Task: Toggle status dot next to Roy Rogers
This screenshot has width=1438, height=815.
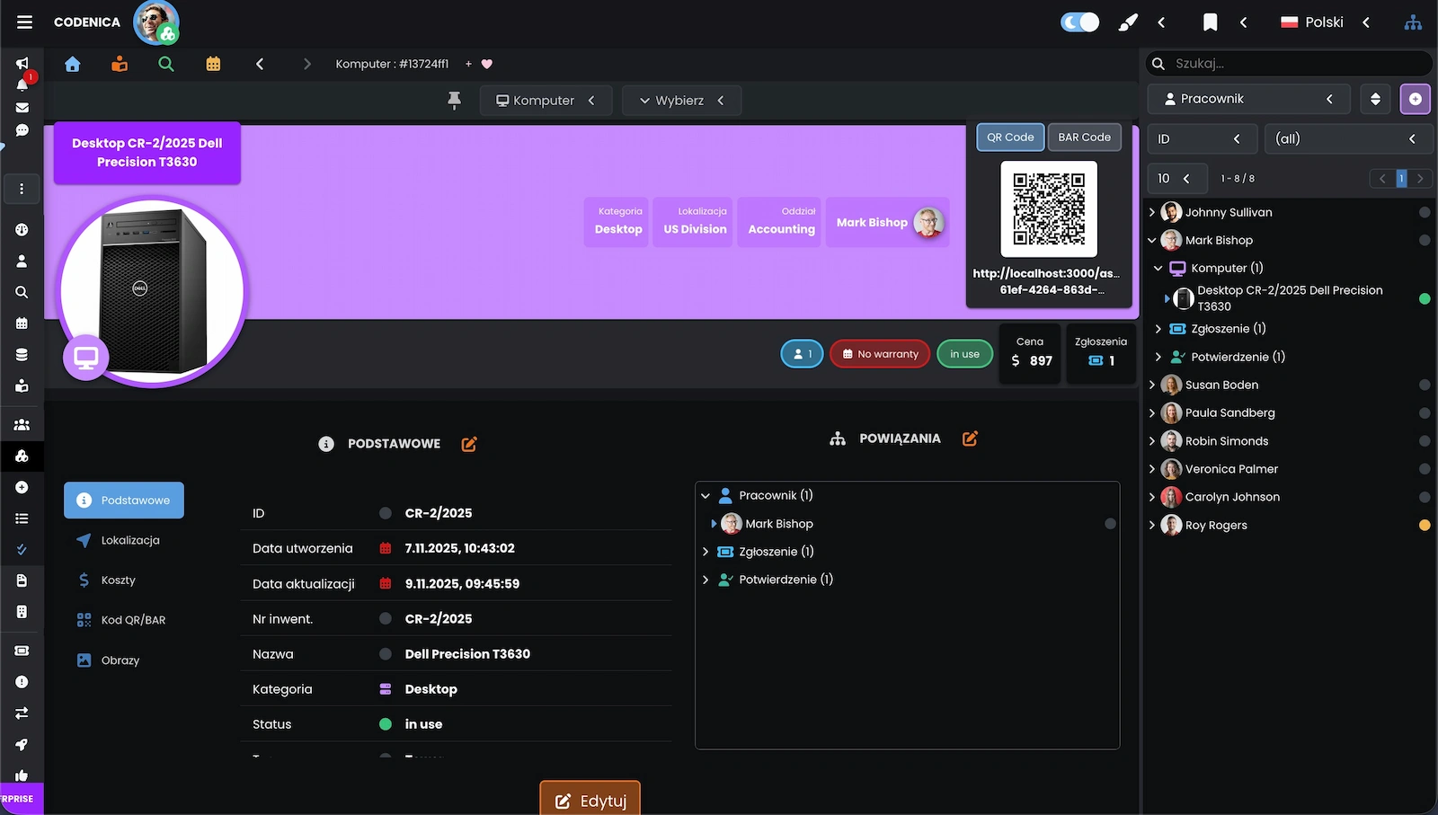Action: [1424, 526]
